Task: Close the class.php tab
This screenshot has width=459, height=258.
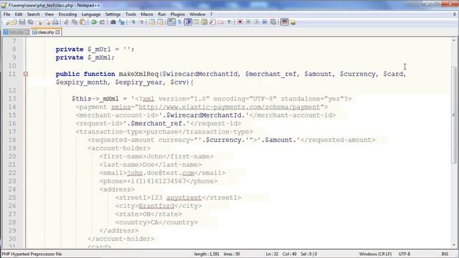Action: pos(57,32)
